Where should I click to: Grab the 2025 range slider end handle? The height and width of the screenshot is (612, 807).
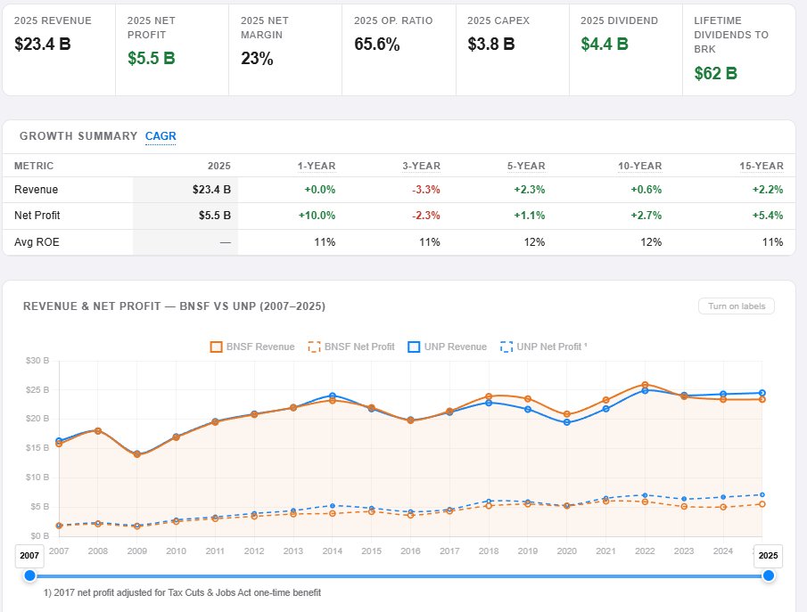(x=769, y=575)
